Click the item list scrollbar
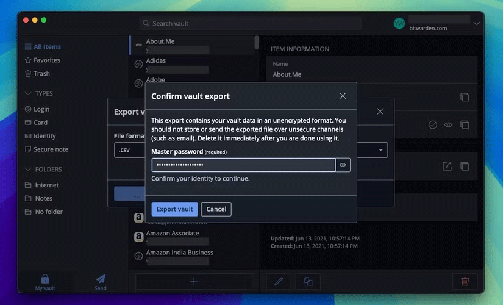Image resolution: width=503 pixels, height=305 pixels. [257, 42]
